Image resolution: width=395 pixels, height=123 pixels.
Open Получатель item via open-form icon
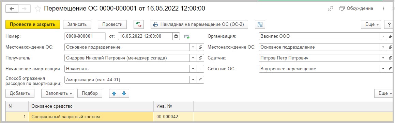coord(201,58)
